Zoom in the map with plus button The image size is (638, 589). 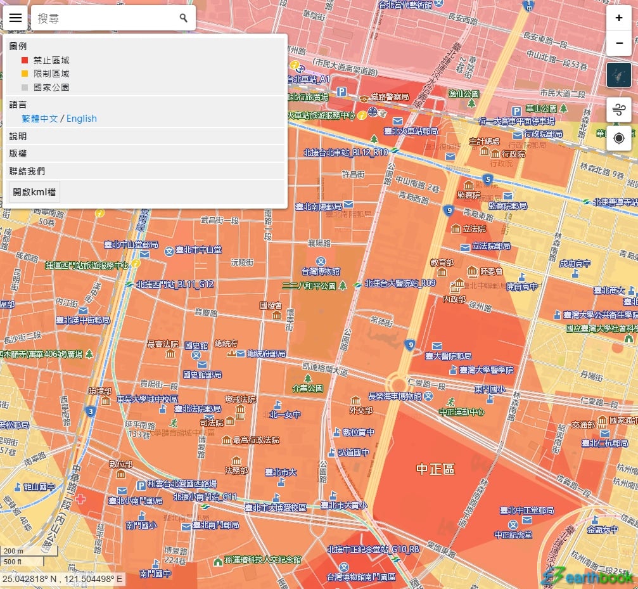(618, 18)
